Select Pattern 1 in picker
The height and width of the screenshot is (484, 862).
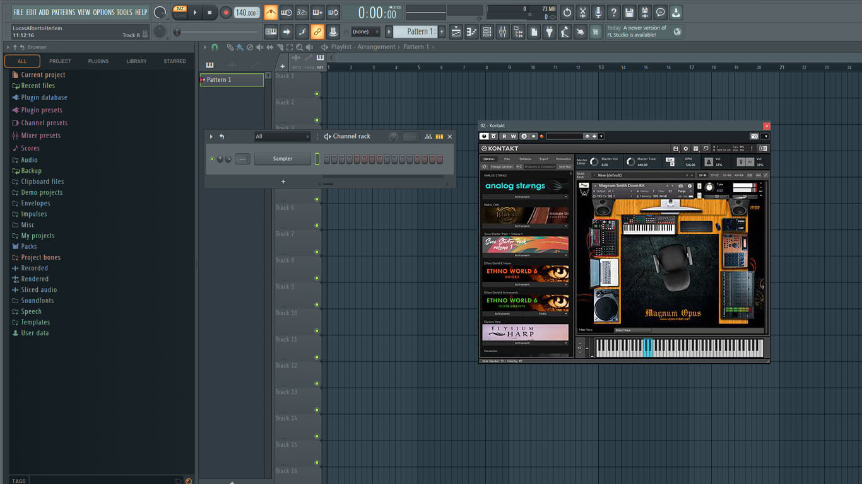232,79
